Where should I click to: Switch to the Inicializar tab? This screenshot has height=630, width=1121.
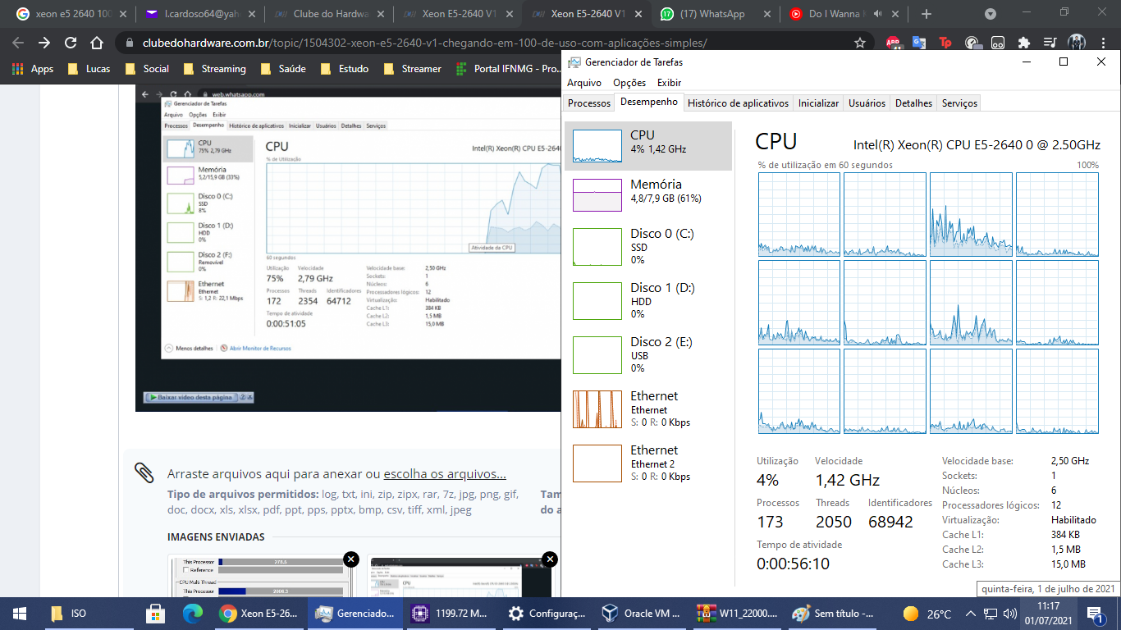click(818, 103)
